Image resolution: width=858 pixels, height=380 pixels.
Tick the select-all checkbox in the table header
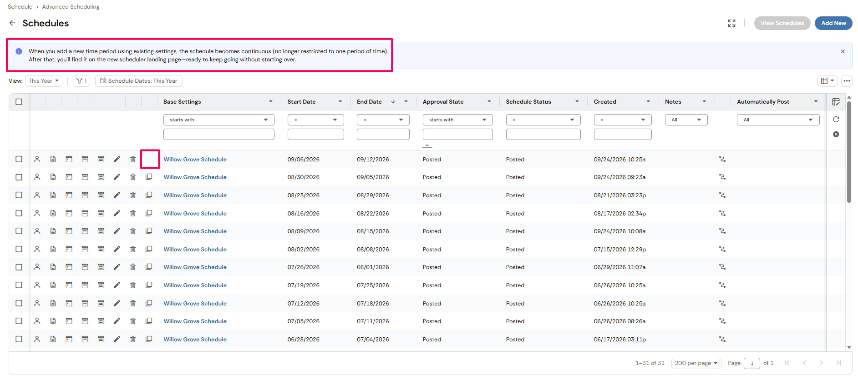point(19,102)
